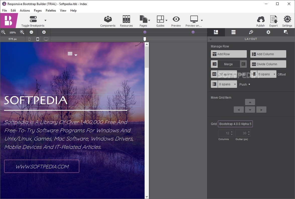This screenshot has height=199, width=295.
Task: Click the Toggle Breakpoints icon
Action: click(x=33, y=19)
